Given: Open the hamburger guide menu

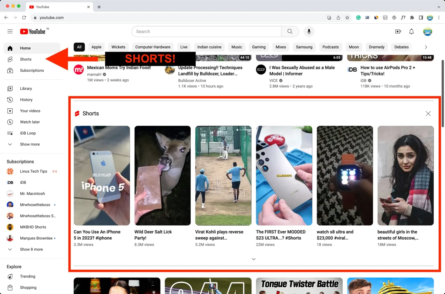Looking at the screenshot, I should (10, 31).
